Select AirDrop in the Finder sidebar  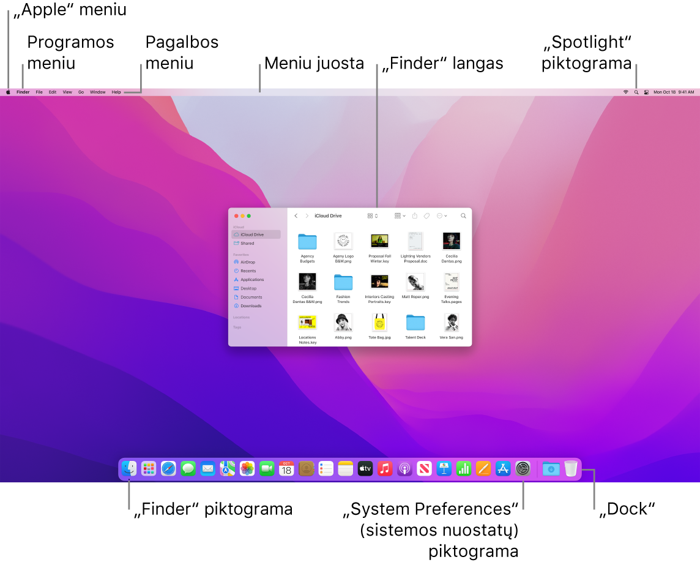click(x=248, y=262)
